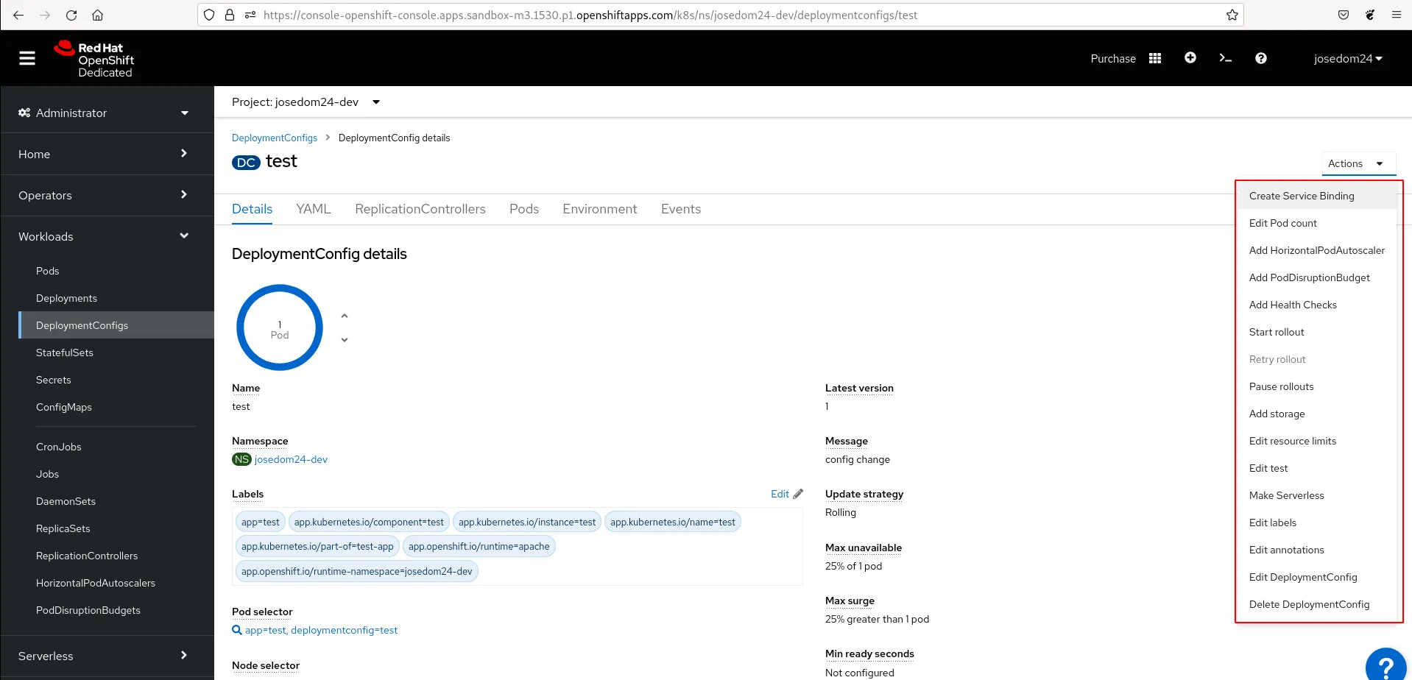The image size is (1412, 680).
Task: Reload the page with browser refresh icon
Action: 71,15
